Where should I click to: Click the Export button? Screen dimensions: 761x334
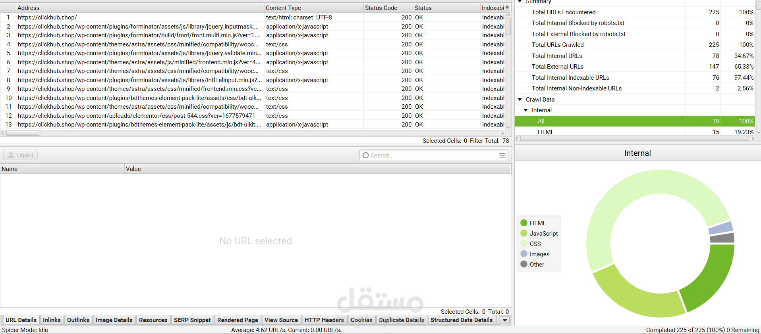tap(21, 155)
